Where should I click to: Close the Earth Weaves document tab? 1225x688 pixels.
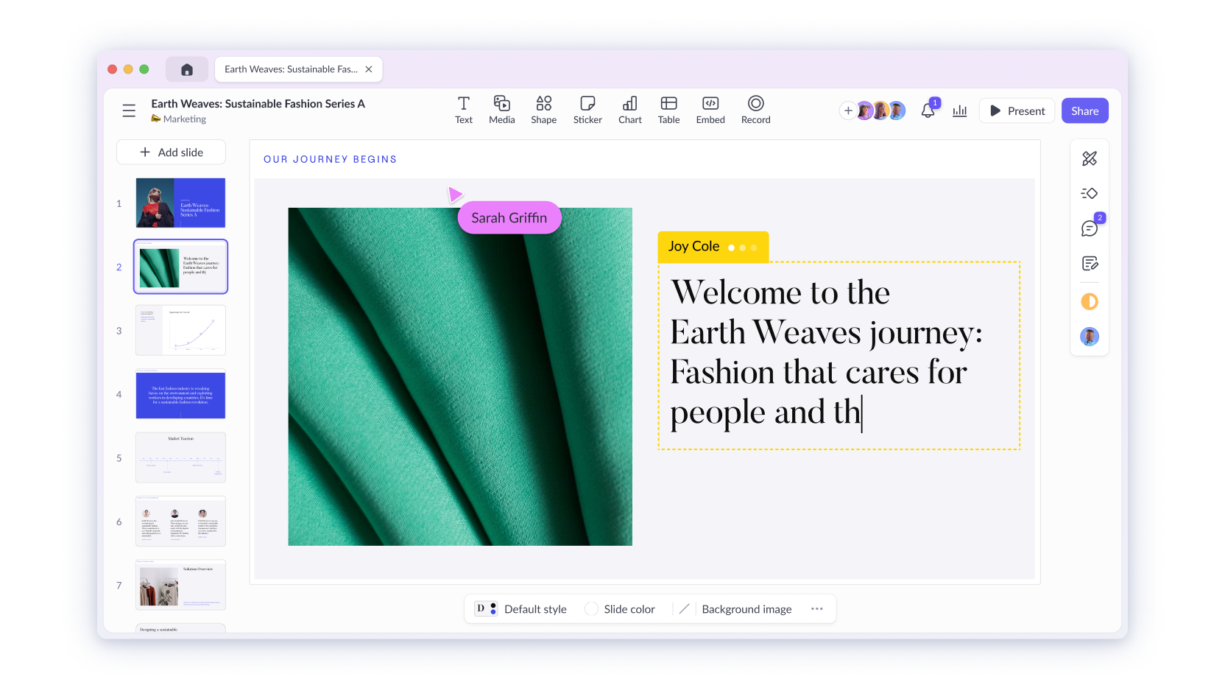[x=369, y=69]
